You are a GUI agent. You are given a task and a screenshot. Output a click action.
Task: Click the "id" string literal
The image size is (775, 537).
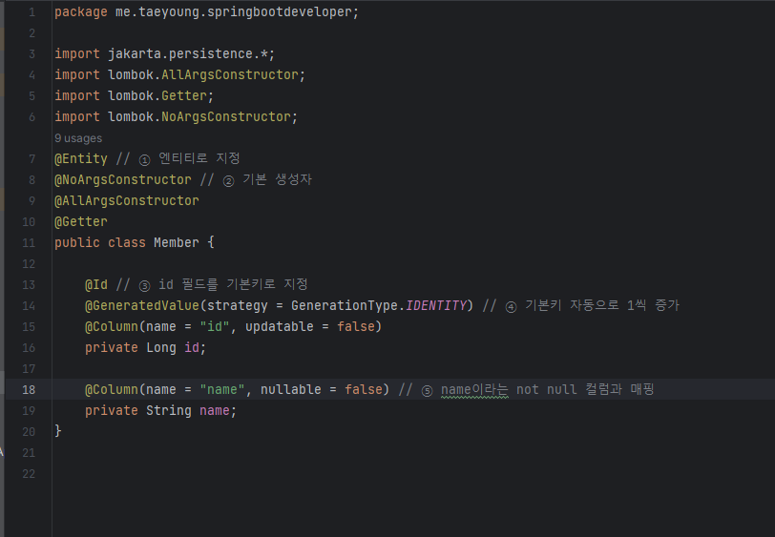point(214,327)
